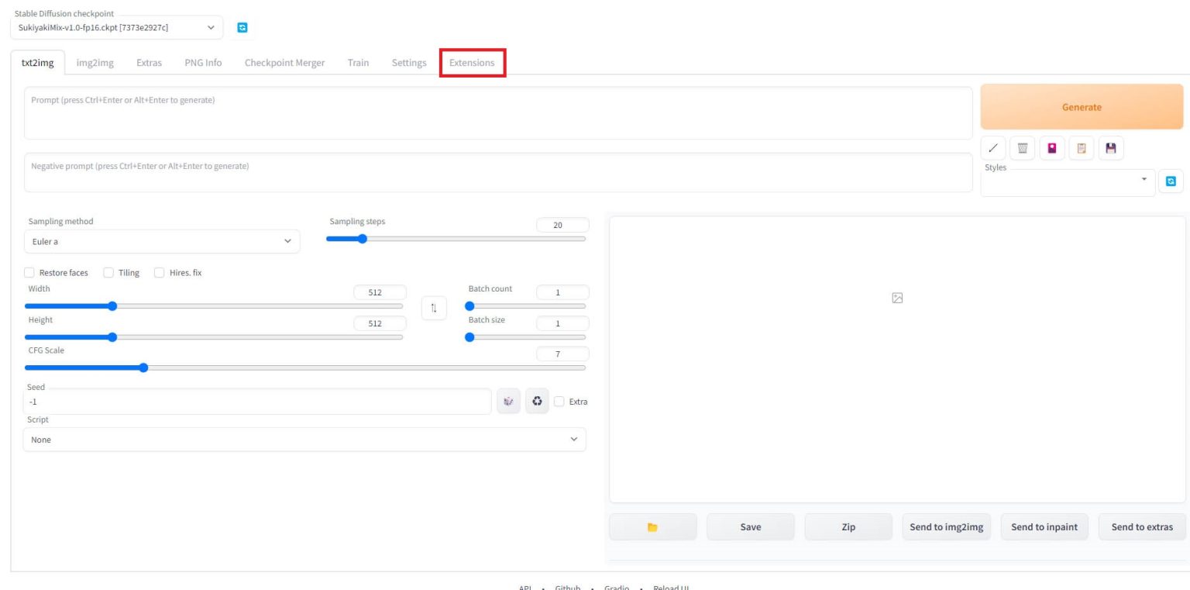
Task: Open the output folder with the folder icon
Action: click(x=652, y=527)
